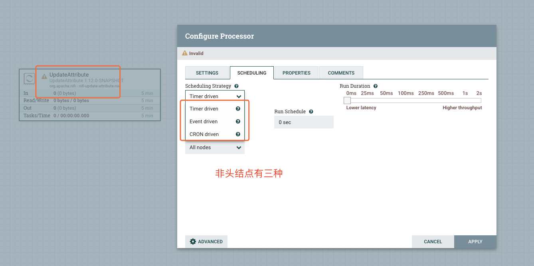Click the processor loop icon on UpdateAttribute

[29, 79]
